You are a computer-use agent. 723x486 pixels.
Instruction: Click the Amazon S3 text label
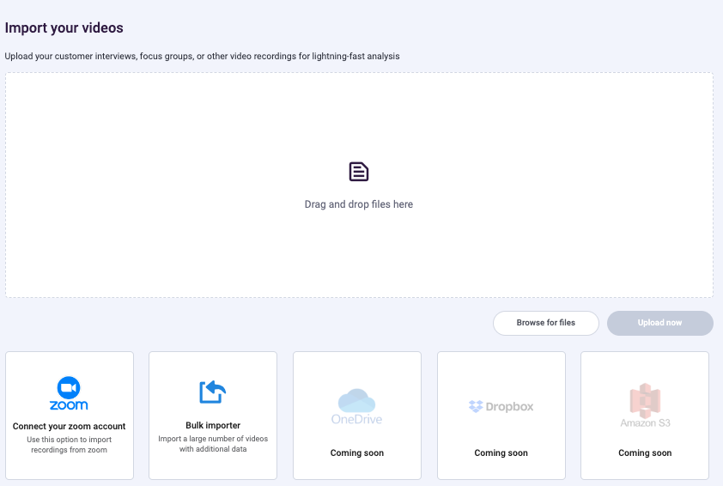click(x=645, y=422)
